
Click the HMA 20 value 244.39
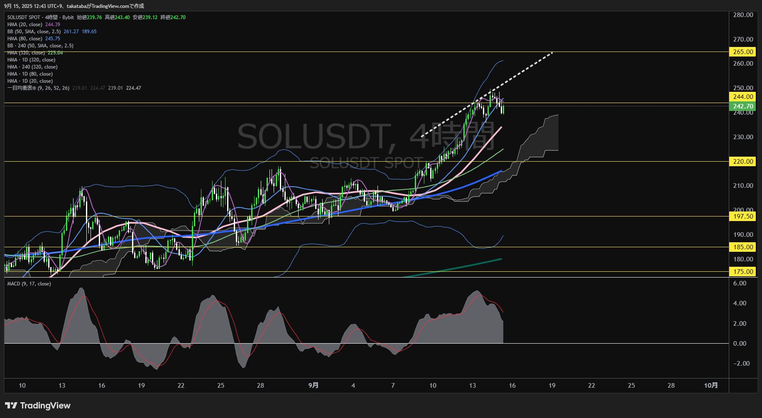click(53, 25)
